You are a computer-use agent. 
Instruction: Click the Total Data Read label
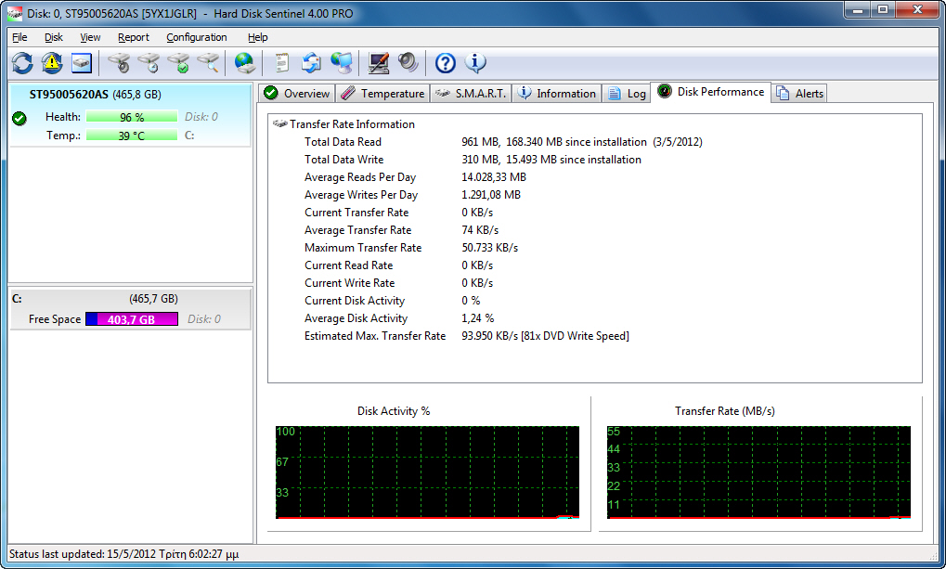point(343,142)
